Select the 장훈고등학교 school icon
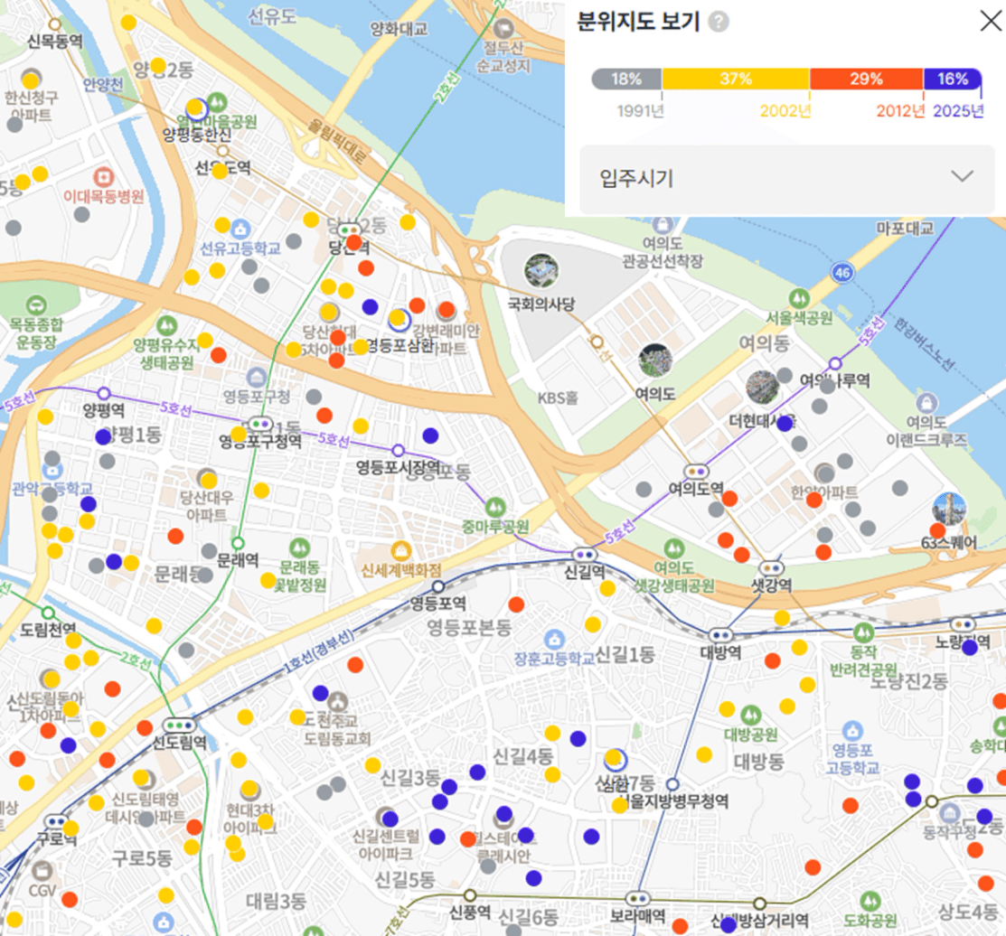This screenshot has width=1006, height=936. point(555,639)
